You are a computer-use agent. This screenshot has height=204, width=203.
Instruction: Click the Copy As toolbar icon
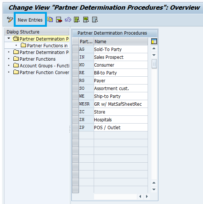(x=50, y=20)
